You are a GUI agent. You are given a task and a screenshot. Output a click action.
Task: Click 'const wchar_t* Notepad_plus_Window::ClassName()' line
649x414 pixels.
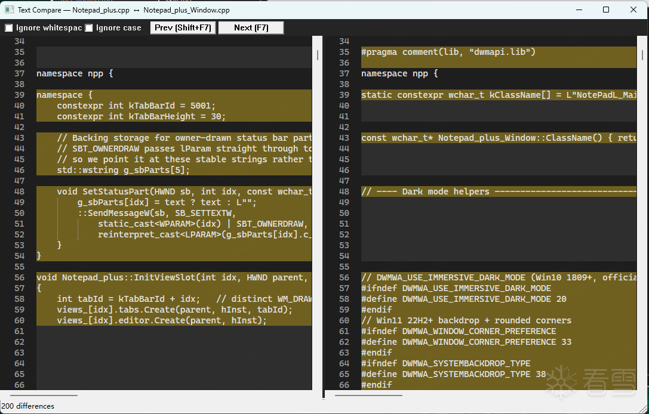click(499, 138)
